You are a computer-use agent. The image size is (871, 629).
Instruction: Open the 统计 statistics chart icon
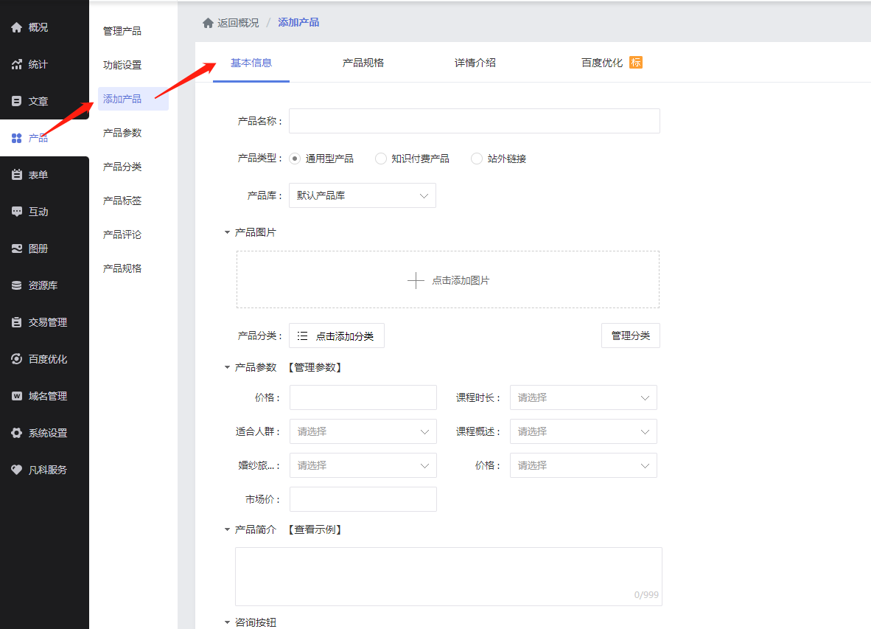click(16, 64)
